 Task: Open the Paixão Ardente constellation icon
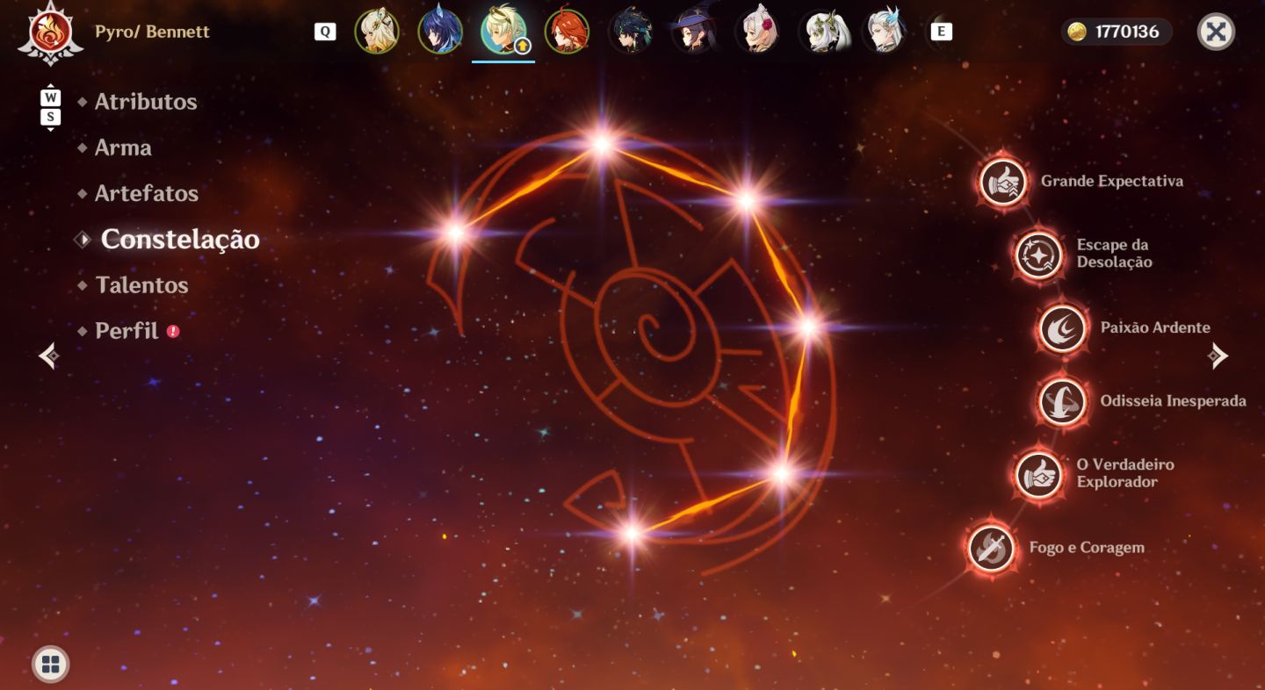click(1063, 328)
